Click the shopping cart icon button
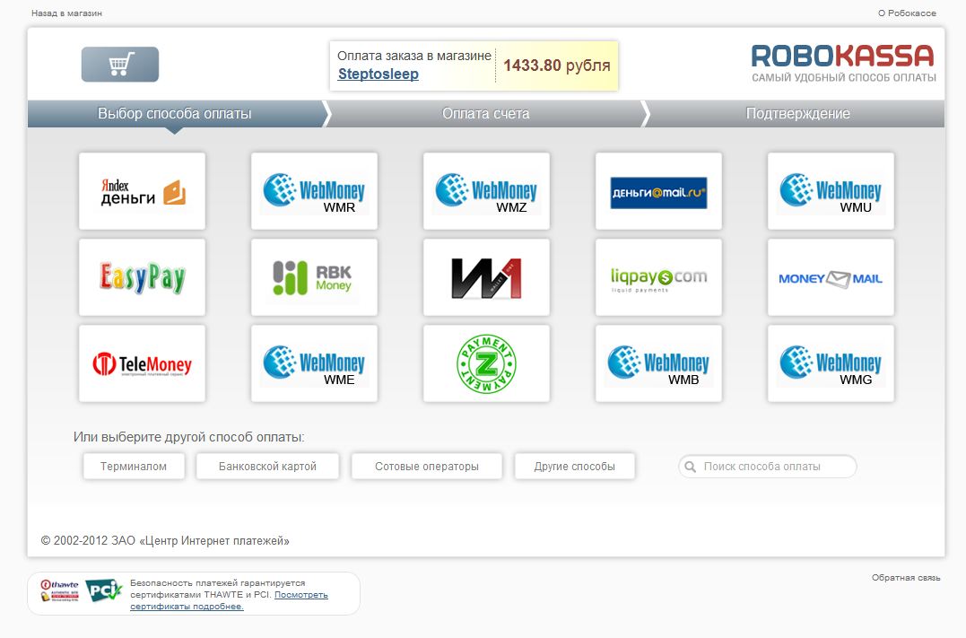Viewport: 966px width, 638px height. coord(120,64)
